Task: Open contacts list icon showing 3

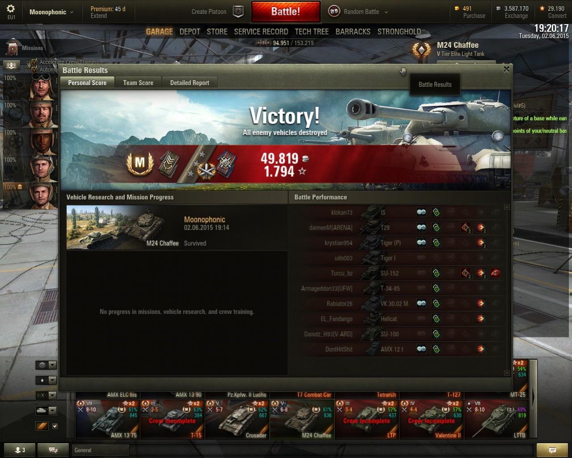Action: coord(20,450)
